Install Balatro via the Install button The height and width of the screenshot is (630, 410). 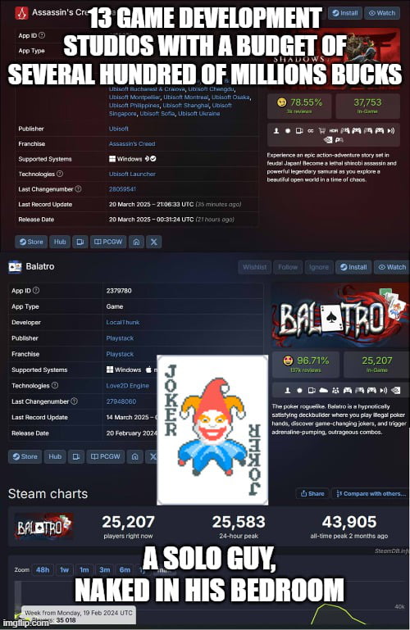[x=353, y=267]
